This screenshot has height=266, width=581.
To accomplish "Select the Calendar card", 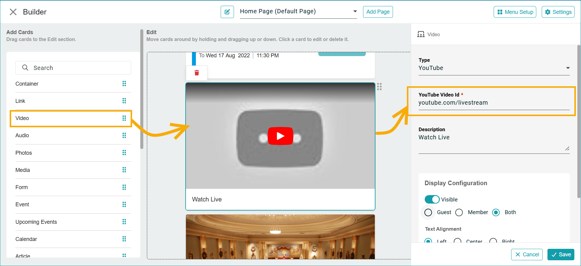I will [73, 239].
